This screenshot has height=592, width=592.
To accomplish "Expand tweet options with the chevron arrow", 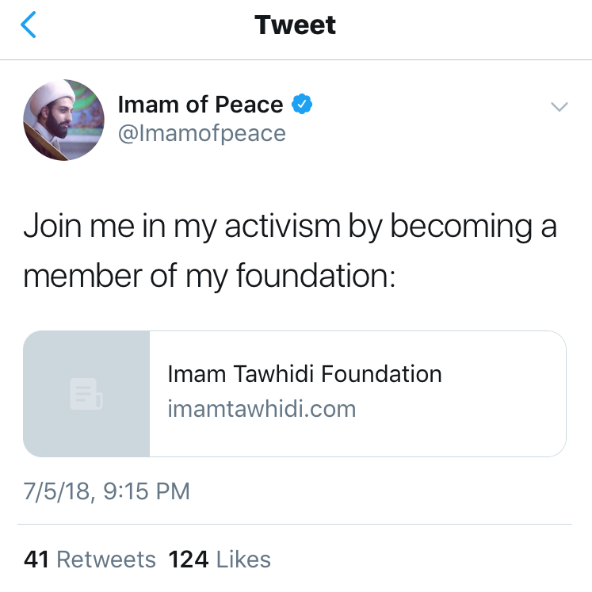I will (560, 107).
